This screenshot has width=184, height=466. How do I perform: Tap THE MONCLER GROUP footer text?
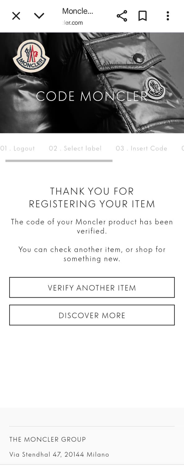pyautogui.click(x=47, y=439)
